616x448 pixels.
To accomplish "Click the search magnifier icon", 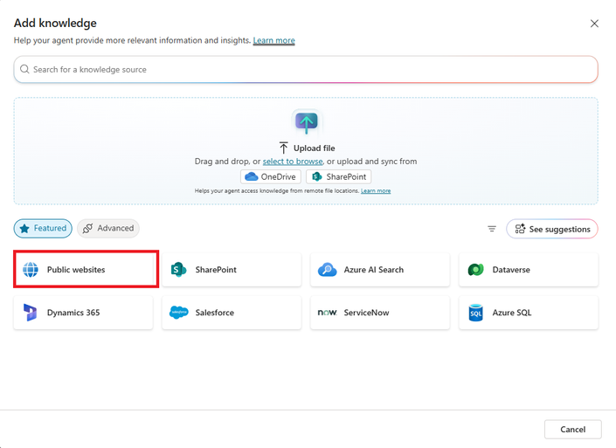I will pyautogui.click(x=24, y=69).
